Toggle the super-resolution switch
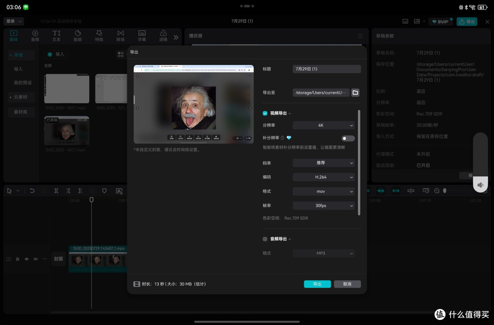This screenshot has width=494, height=325. (348, 138)
